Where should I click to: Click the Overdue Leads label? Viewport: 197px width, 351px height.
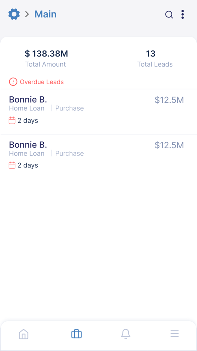pos(42,82)
